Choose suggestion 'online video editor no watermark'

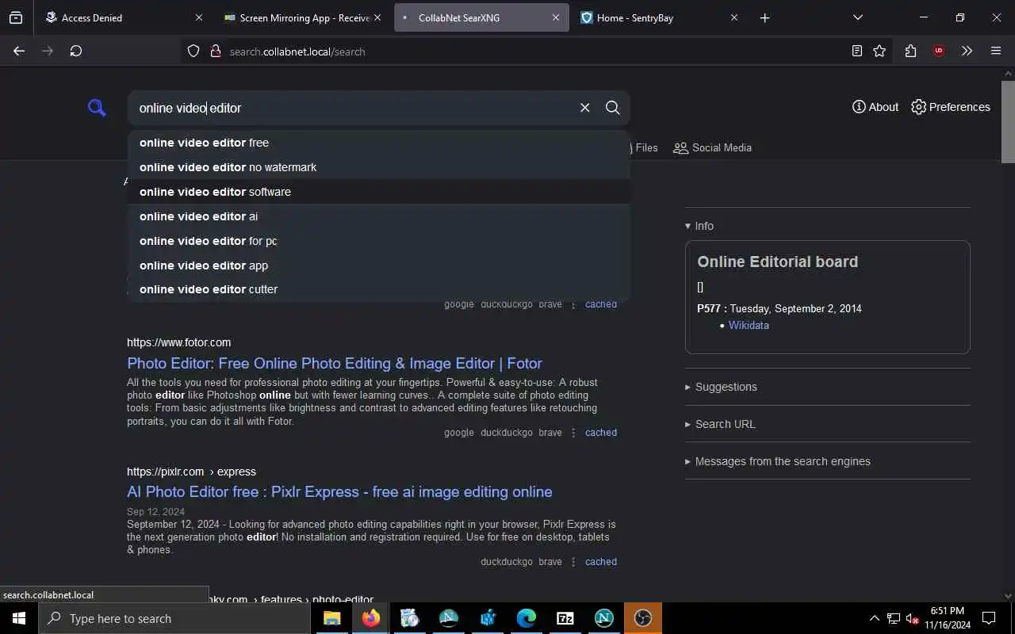tap(379, 167)
